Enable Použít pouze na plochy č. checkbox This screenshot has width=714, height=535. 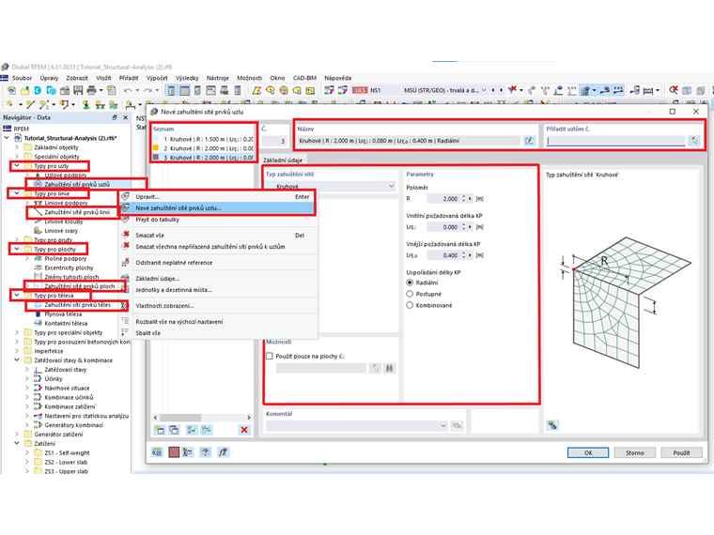pos(270,357)
